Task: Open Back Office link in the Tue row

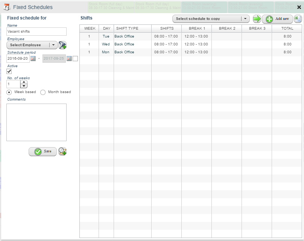Action: pyautogui.click(x=124, y=36)
